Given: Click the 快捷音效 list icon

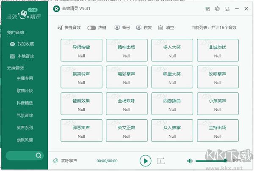Looking at the screenshot, I should click(60, 28).
